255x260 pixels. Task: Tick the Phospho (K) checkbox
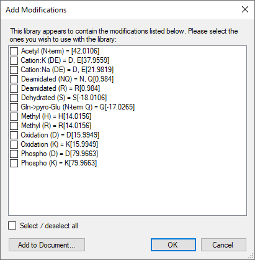(14, 163)
